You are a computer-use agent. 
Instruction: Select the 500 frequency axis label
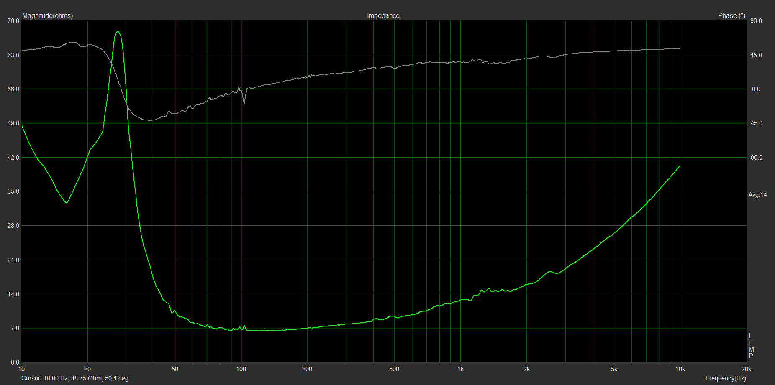tap(394, 369)
